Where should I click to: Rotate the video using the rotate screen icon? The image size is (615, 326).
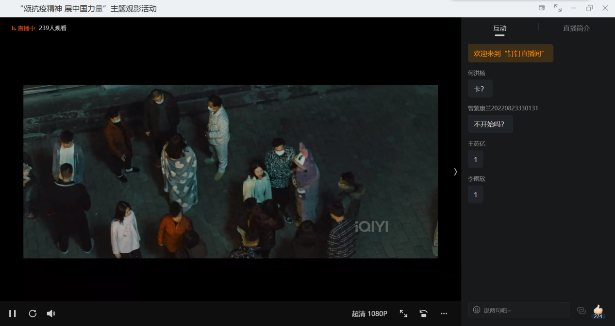(423, 313)
